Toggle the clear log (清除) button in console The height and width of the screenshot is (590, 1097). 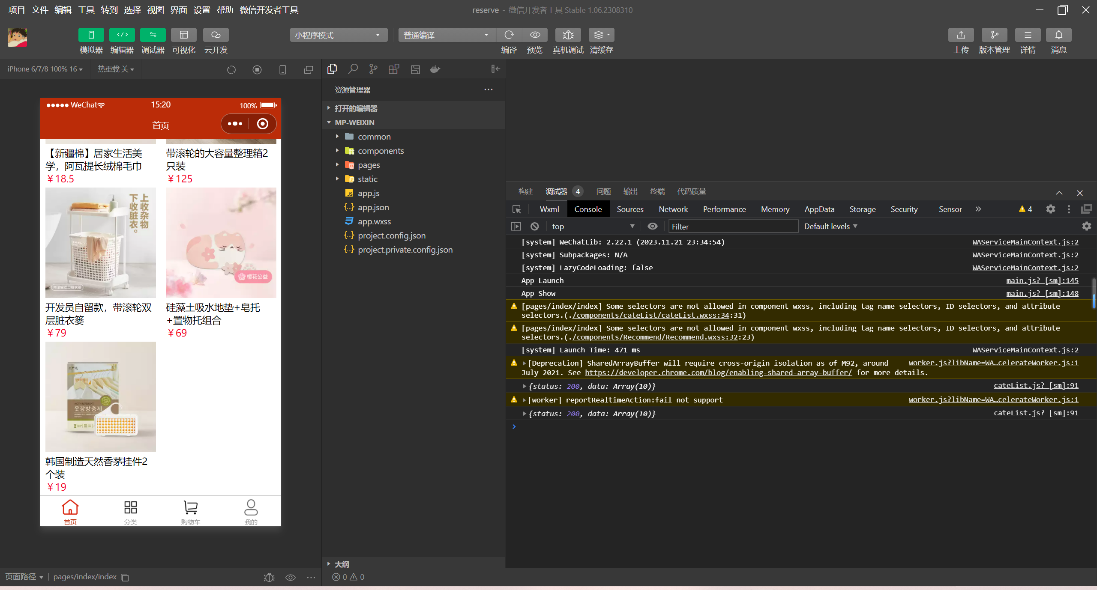tap(536, 226)
